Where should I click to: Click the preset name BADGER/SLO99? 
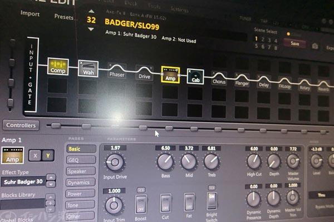click(132, 24)
